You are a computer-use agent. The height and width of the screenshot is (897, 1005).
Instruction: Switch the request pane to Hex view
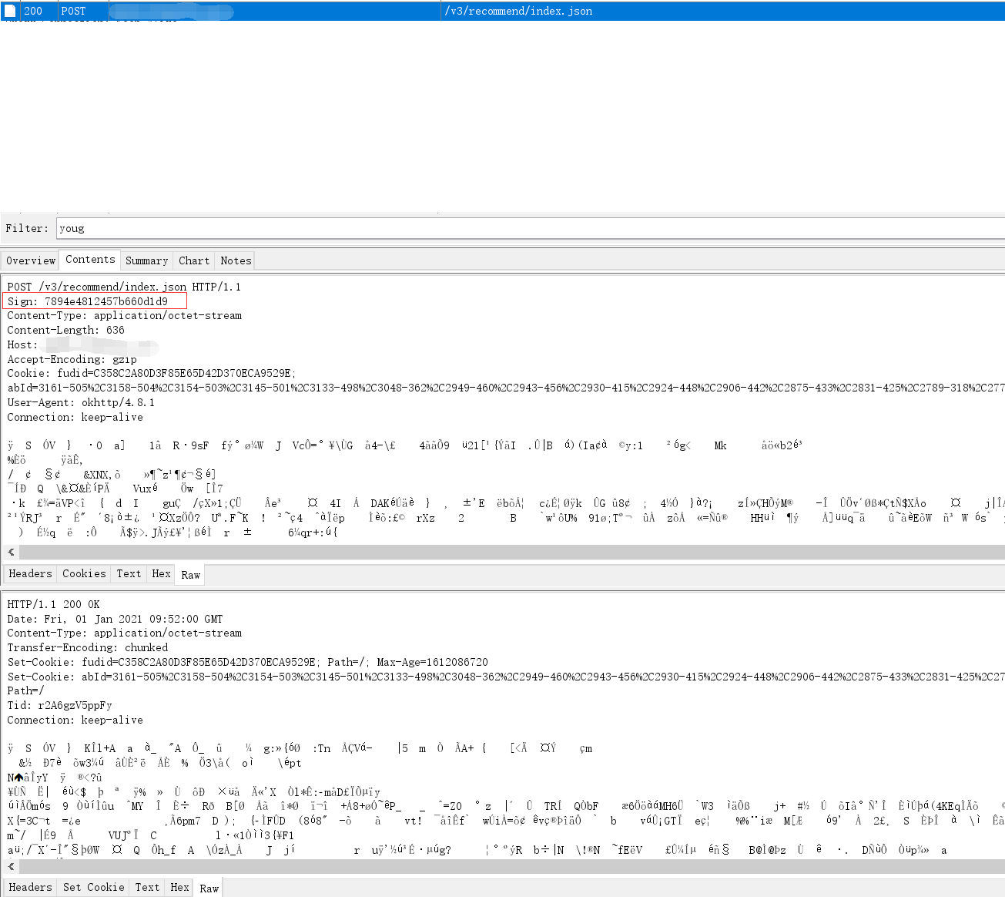point(161,573)
